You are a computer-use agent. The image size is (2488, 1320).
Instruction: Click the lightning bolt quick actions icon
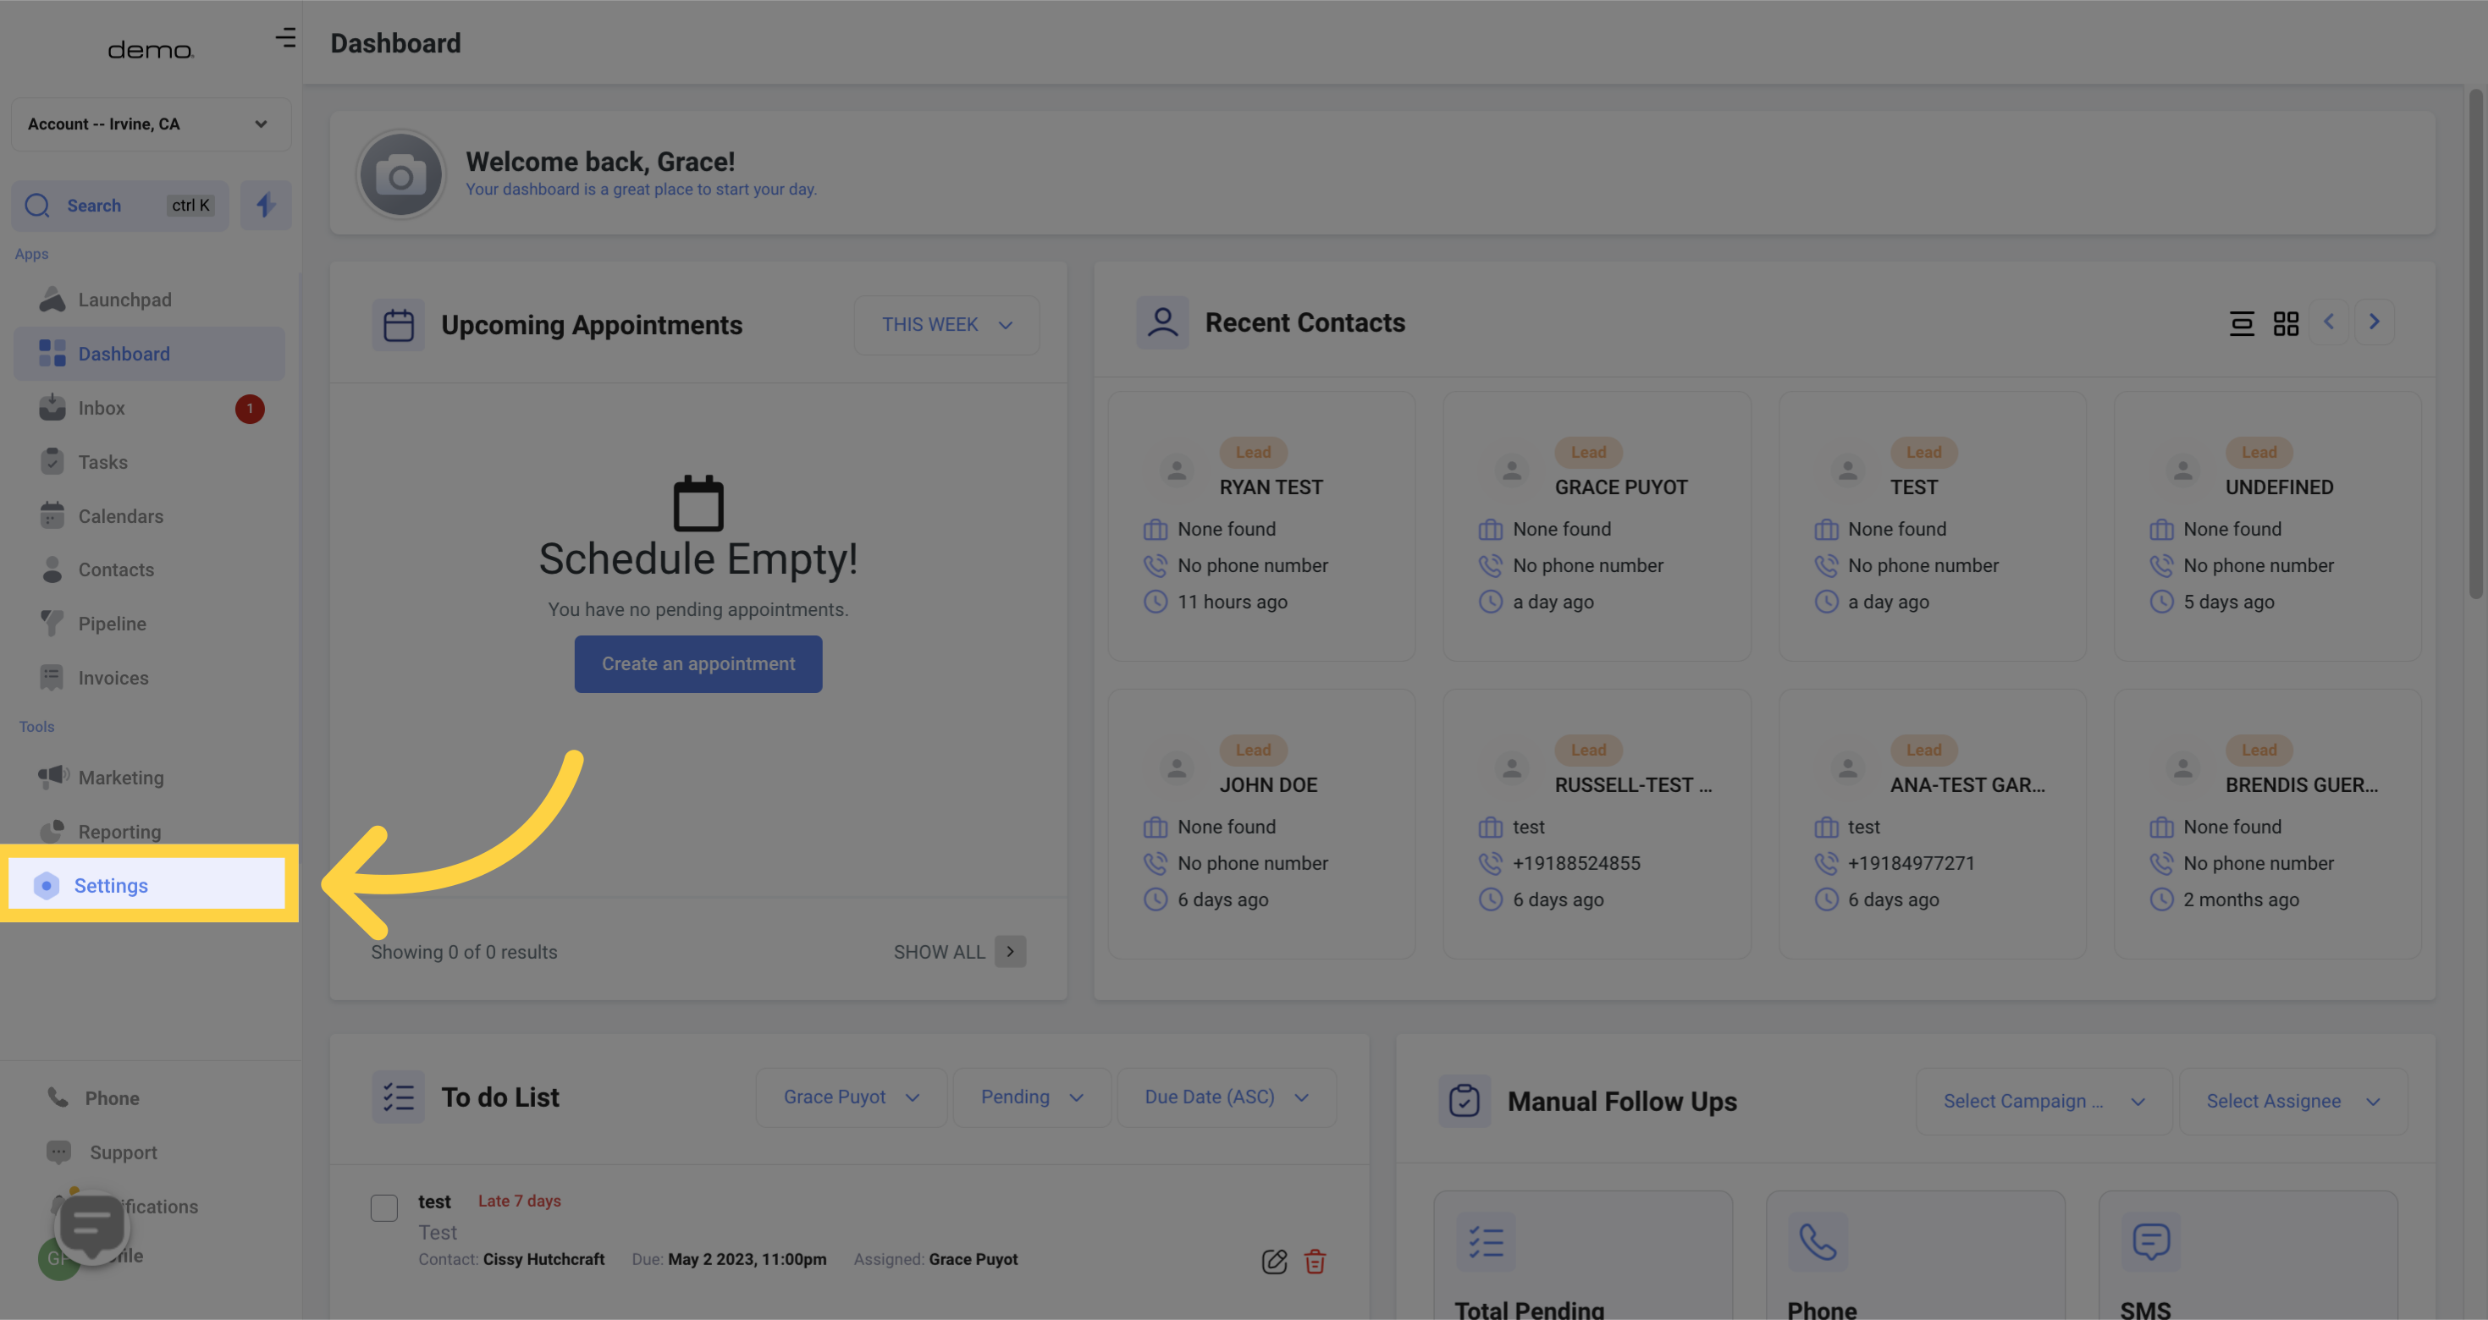(266, 205)
